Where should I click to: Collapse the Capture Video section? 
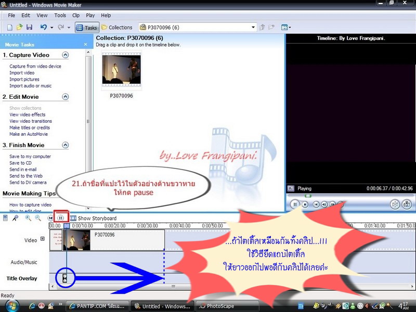point(66,55)
